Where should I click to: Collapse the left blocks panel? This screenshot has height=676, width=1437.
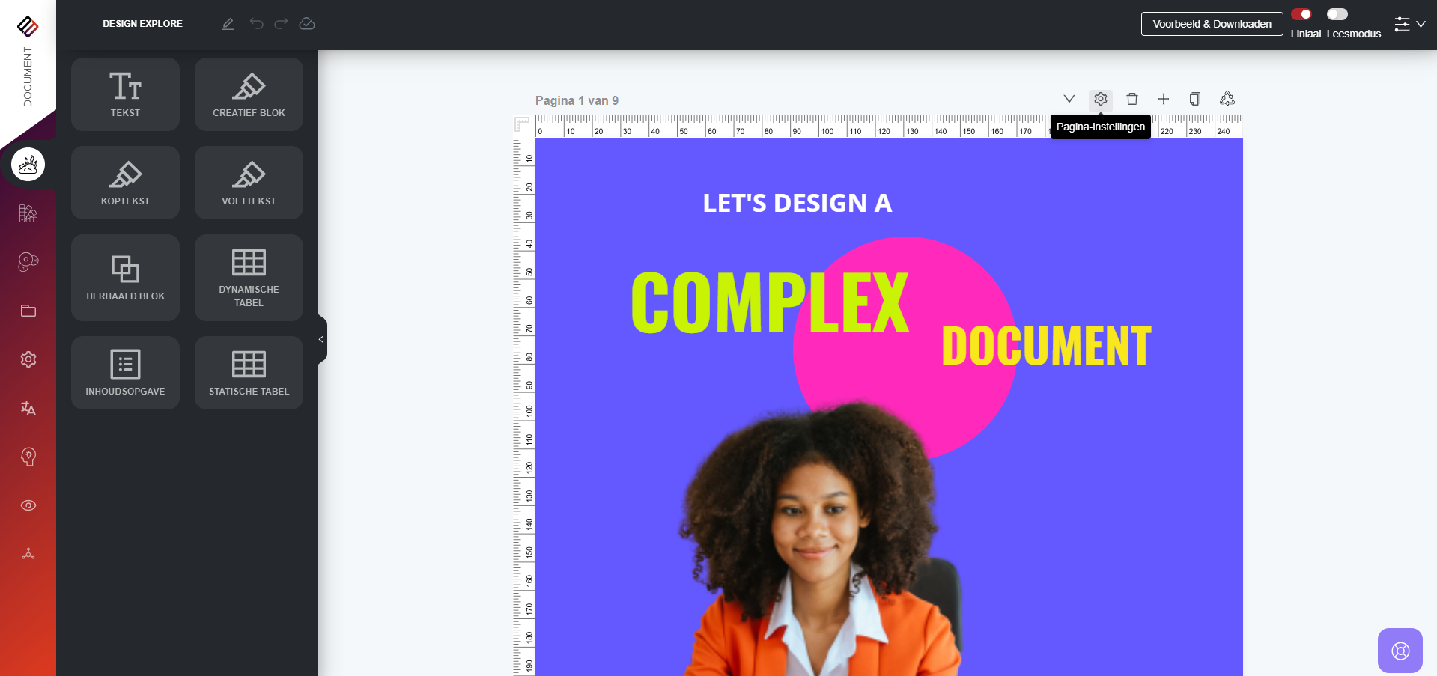[322, 339]
